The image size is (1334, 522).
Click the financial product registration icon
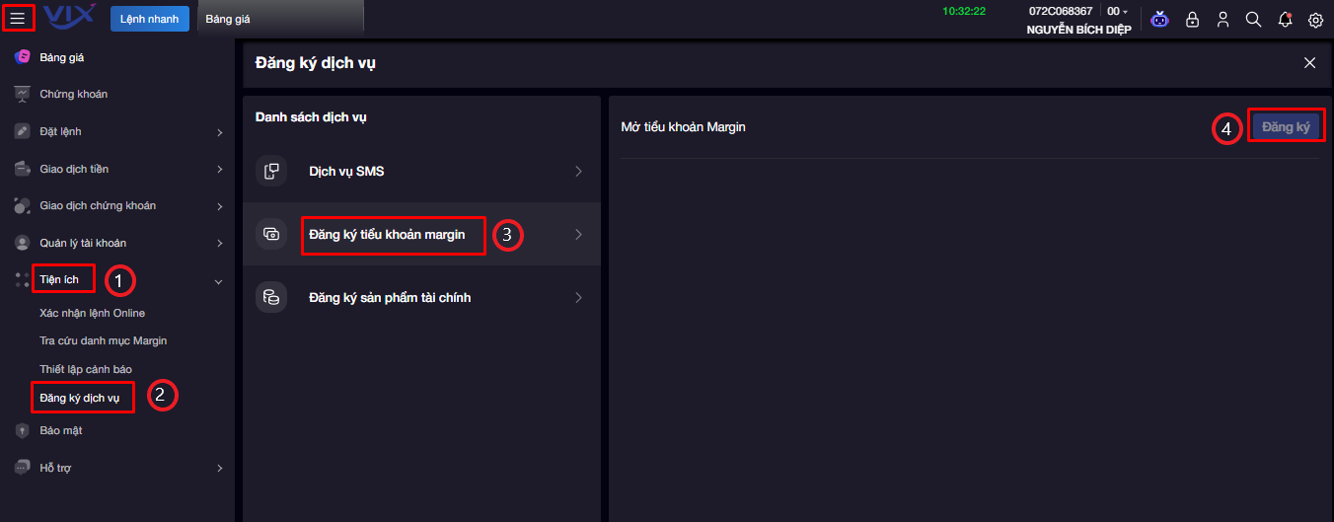[271, 297]
